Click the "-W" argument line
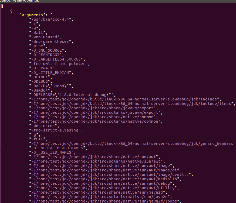The width and height of the screenshot is (236, 203). coord(35,28)
